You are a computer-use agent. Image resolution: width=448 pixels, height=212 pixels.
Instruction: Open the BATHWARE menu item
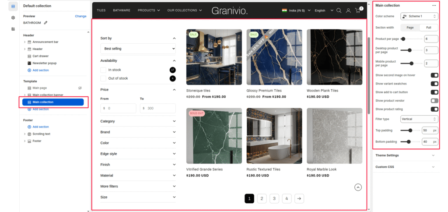tap(121, 10)
